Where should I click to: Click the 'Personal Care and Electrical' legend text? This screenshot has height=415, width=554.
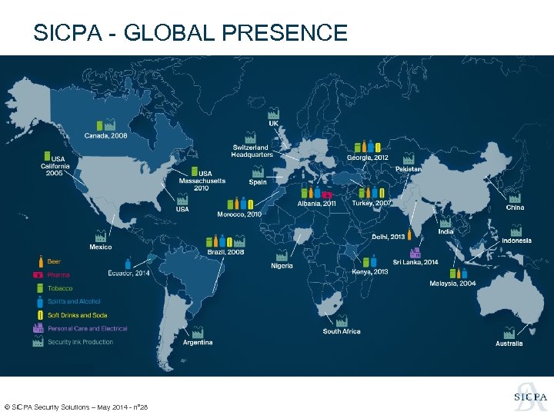coord(88,329)
